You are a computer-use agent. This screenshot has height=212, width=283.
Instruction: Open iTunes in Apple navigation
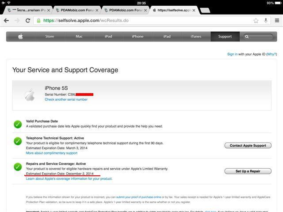click(196, 36)
